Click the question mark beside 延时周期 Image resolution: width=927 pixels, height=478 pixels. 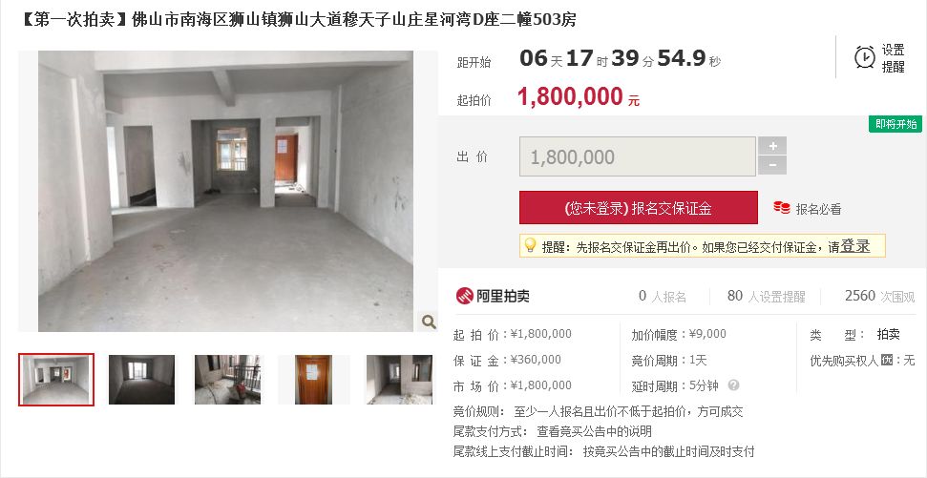point(733,385)
